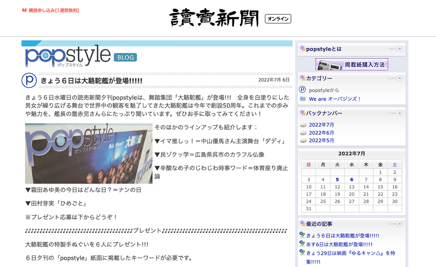This screenshot has width=436, height=267.
Task: Click the paper stack icon beside 2022年5月
Action: [x=303, y=140]
